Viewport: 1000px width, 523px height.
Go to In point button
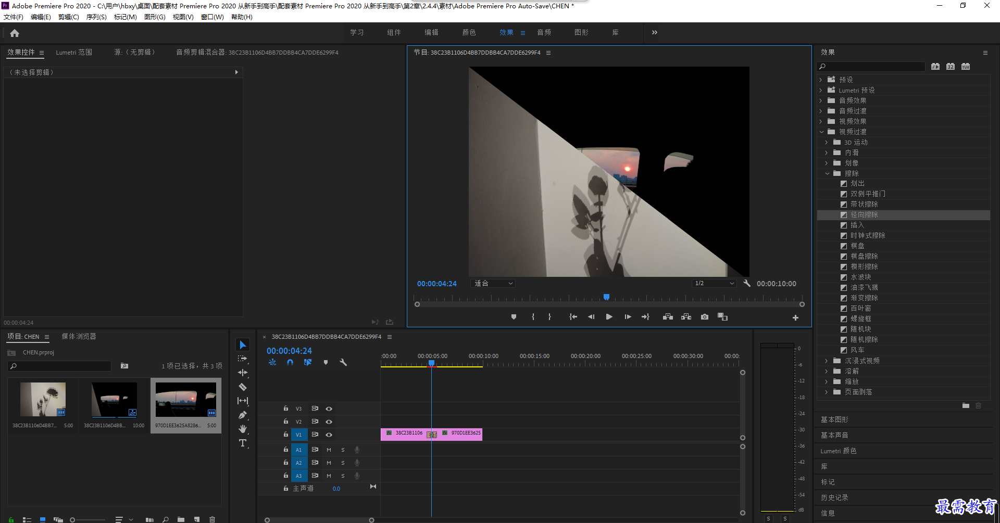pos(573,317)
